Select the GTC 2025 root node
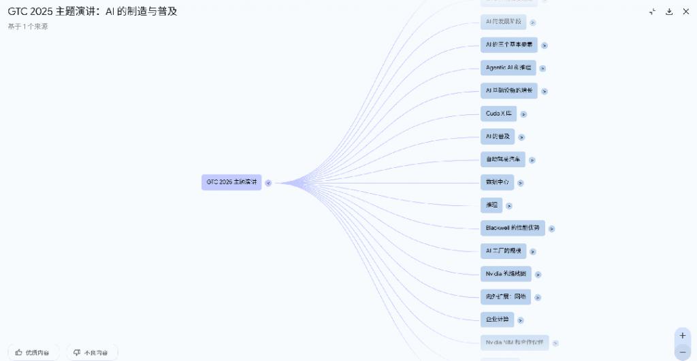The height and width of the screenshot is (361, 697). point(231,182)
